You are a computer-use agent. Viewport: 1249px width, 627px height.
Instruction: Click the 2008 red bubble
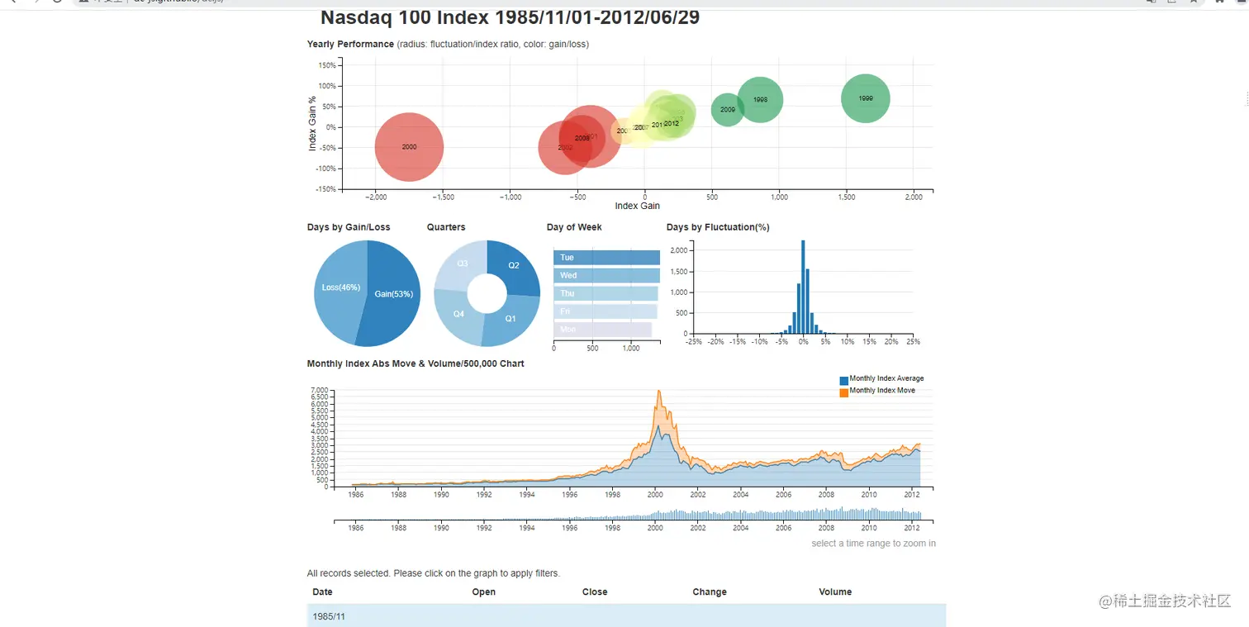tap(582, 138)
